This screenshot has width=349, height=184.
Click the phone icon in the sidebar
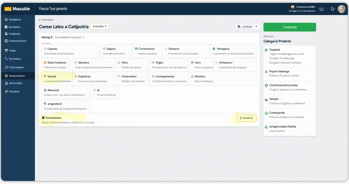click(6, 59)
